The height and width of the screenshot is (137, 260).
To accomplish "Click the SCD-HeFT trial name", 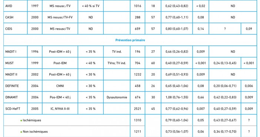I will (x=13, y=109).
